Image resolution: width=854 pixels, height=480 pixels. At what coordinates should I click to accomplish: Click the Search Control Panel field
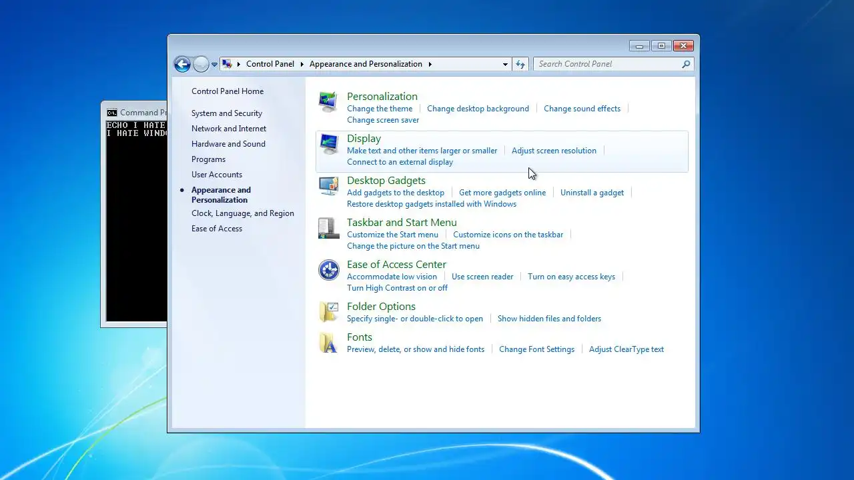click(x=607, y=64)
